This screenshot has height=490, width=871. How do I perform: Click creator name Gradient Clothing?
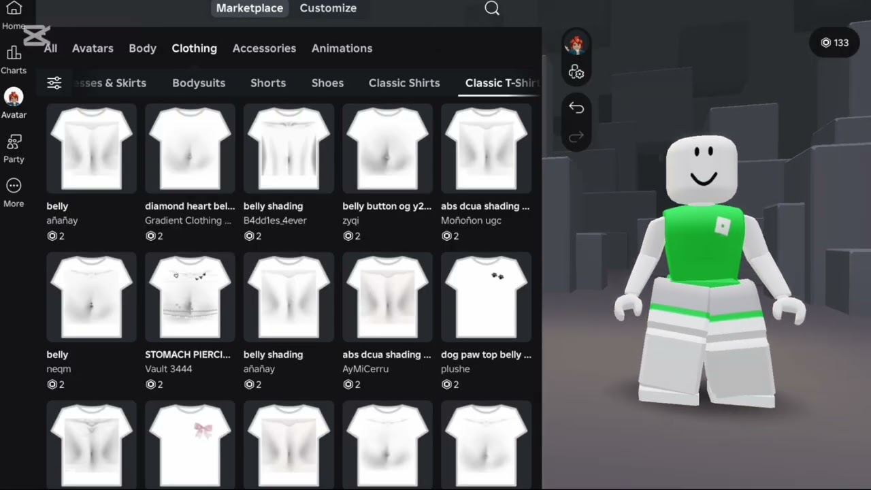[x=188, y=220]
